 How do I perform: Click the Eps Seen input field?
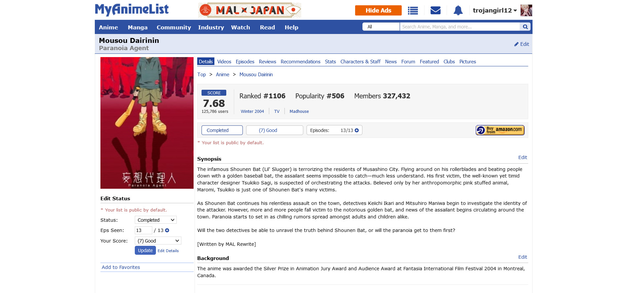(143, 230)
